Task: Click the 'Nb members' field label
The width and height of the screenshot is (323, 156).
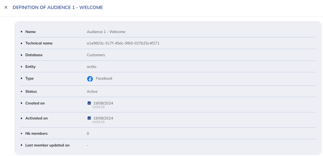Action: click(36, 134)
